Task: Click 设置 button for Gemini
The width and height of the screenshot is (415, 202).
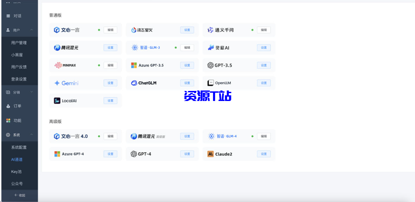Action: [110, 83]
